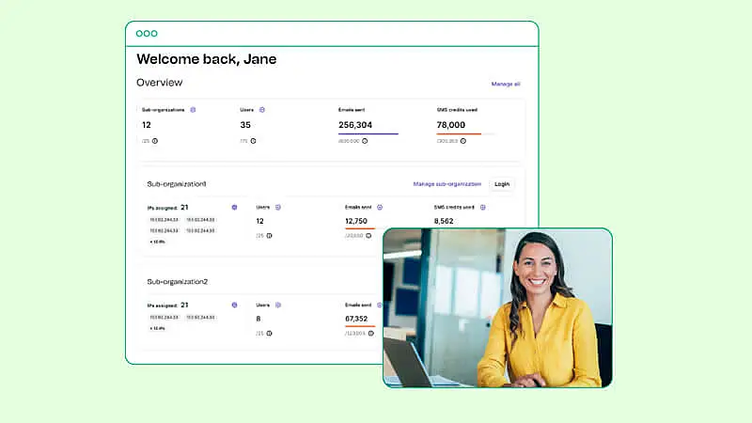Open the Manage sub-organization link
This screenshot has width=752, height=423.
click(x=446, y=184)
